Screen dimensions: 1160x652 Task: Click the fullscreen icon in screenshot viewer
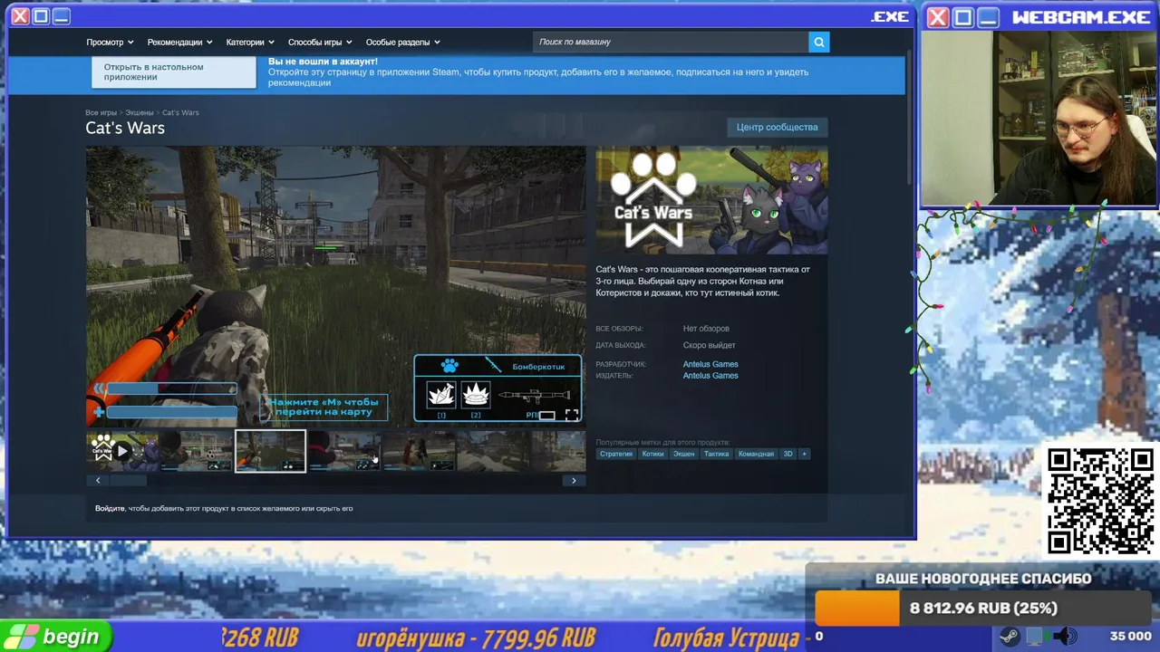pos(572,415)
